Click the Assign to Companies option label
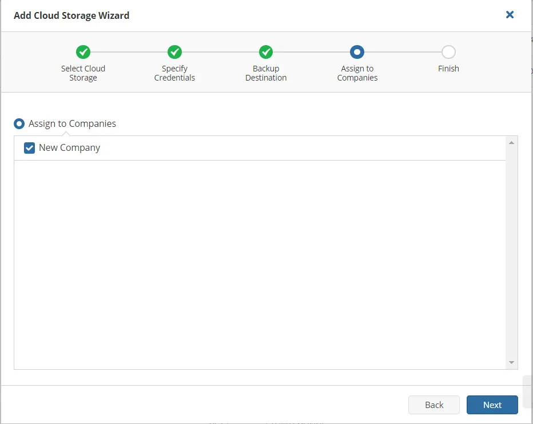This screenshot has width=533, height=424. pyautogui.click(x=72, y=123)
